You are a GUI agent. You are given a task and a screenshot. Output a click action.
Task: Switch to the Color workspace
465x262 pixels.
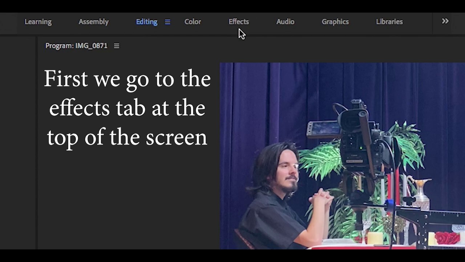coord(193,22)
